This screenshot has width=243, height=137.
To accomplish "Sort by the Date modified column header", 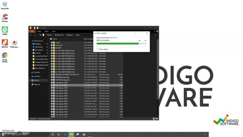I will click(x=88, y=39).
